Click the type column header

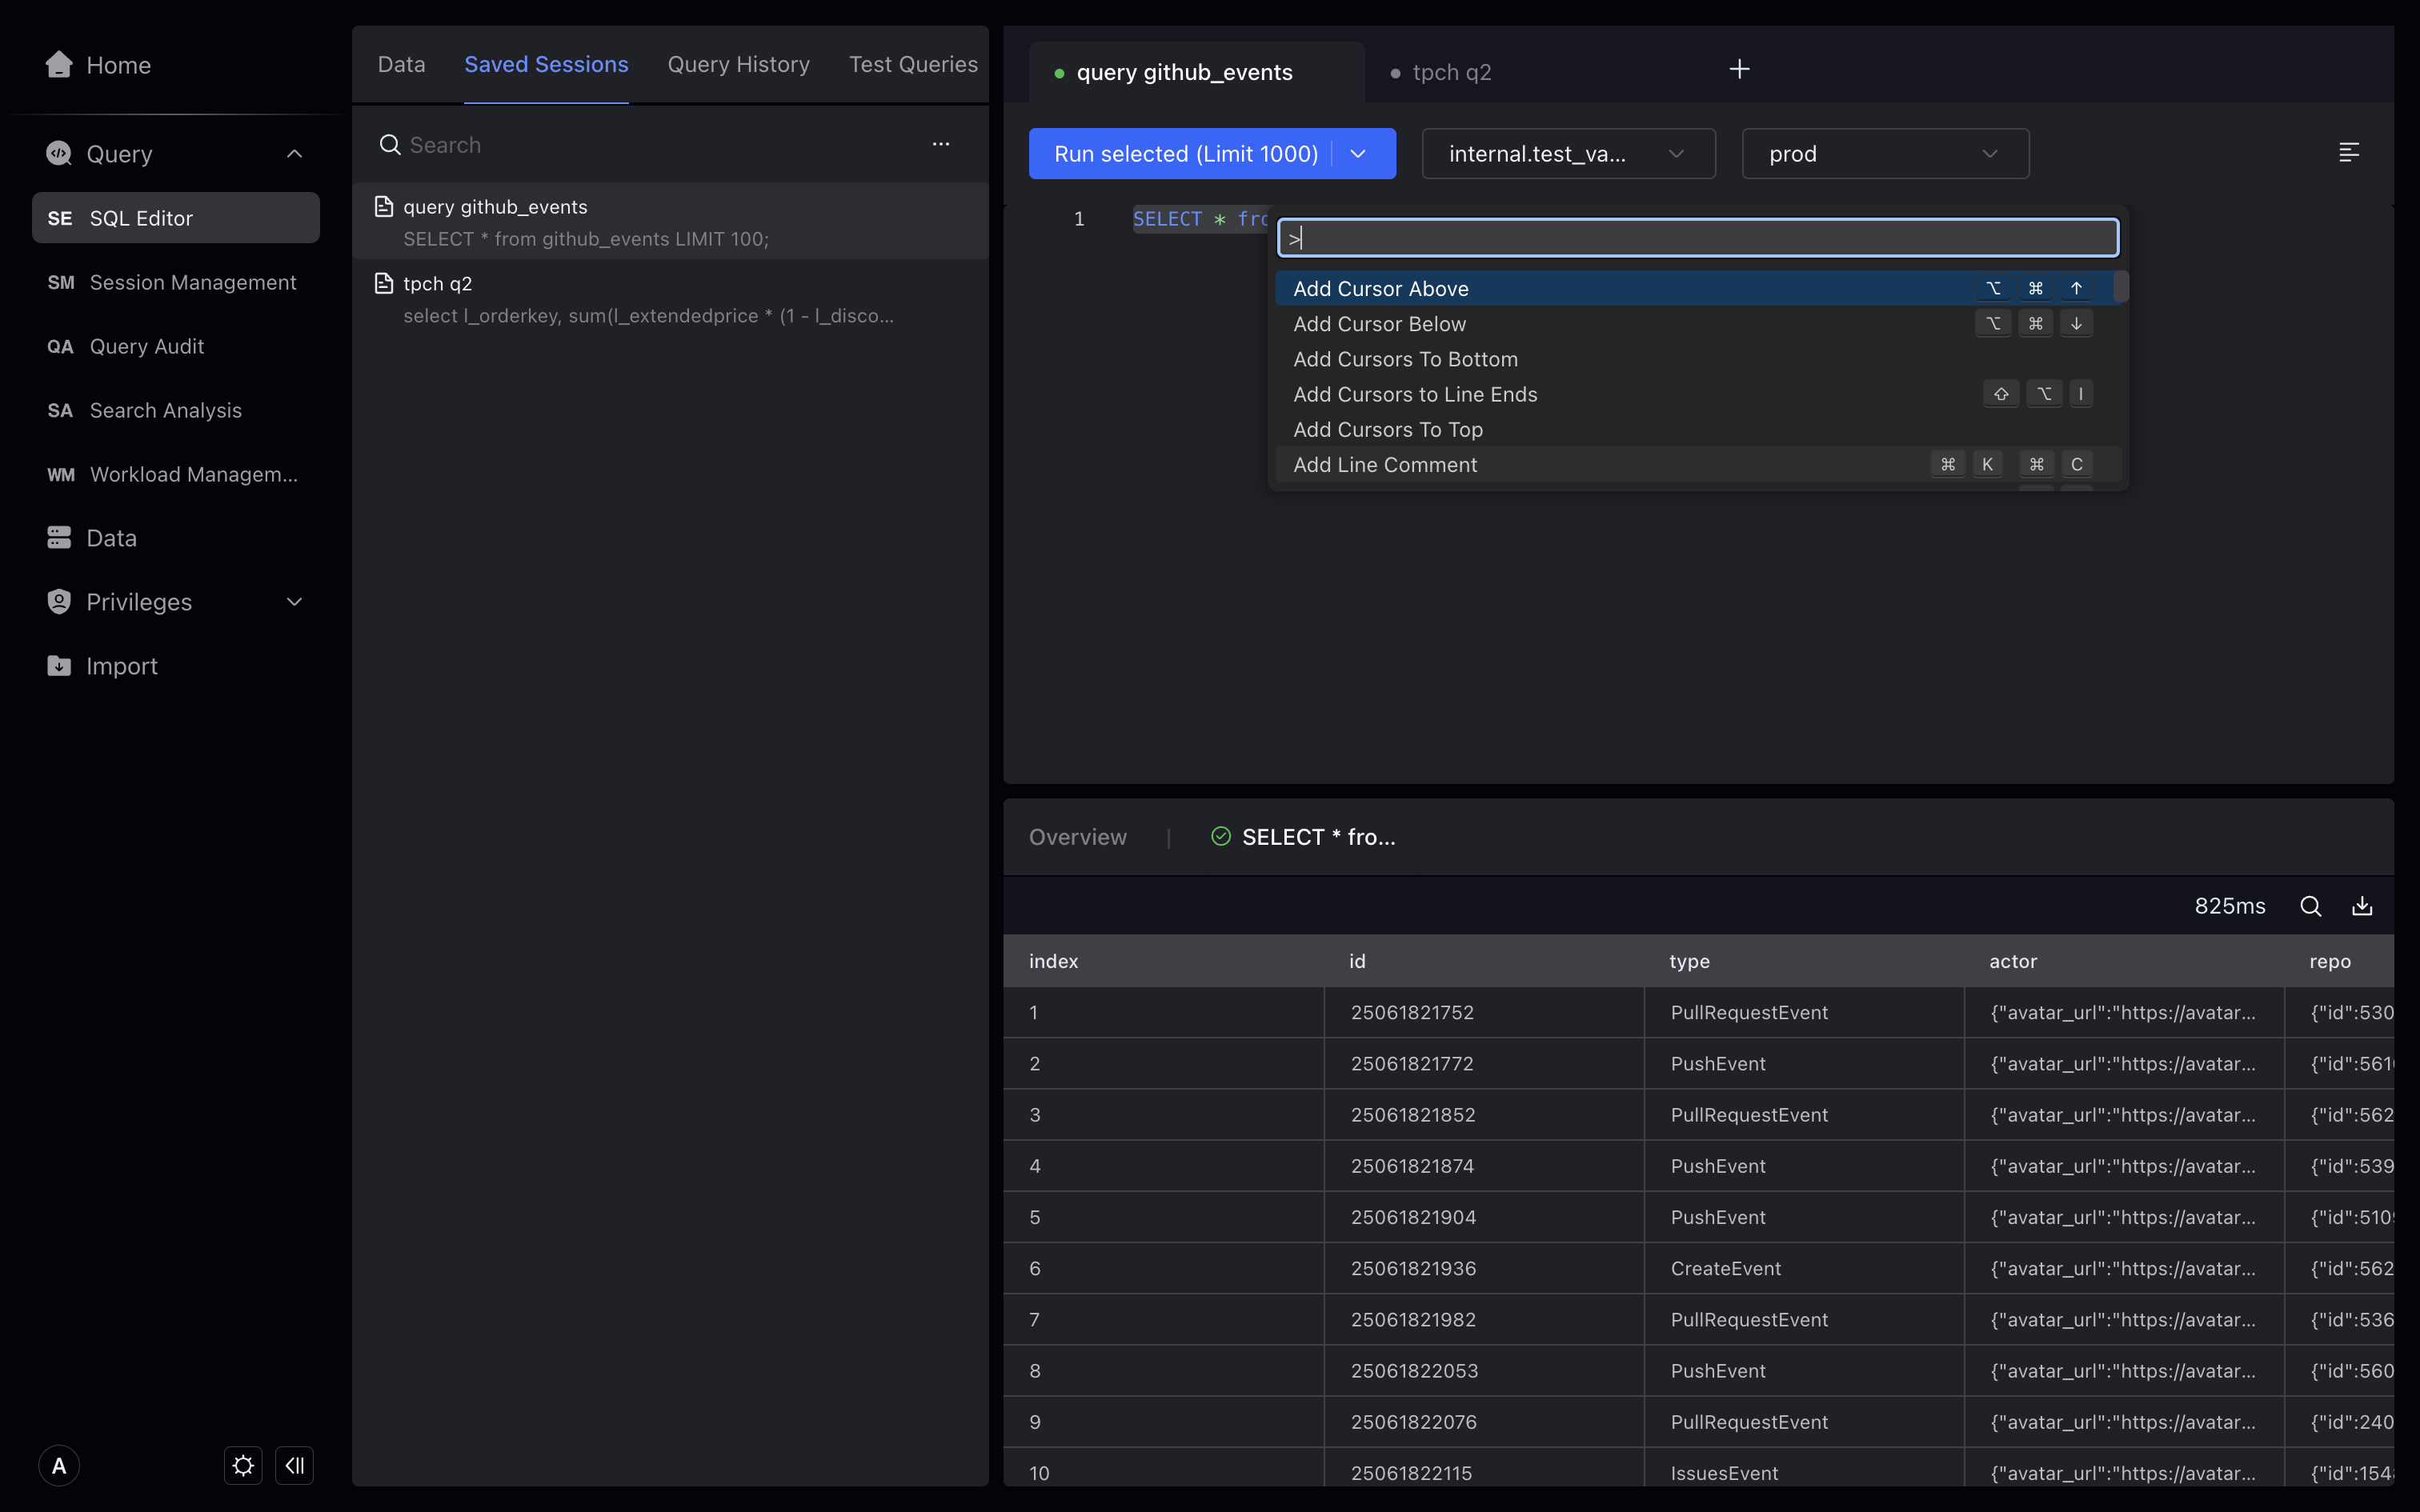click(1802, 961)
